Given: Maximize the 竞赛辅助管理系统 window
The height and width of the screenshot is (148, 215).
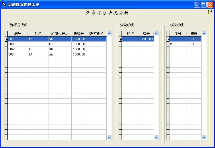Looking at the screenshot, I should coord(204,5).
